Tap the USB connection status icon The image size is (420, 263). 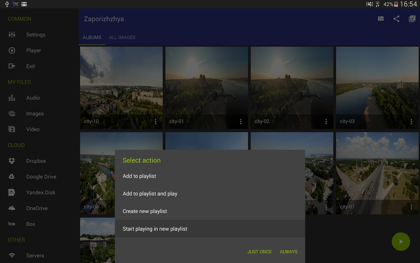coord(7,4)
